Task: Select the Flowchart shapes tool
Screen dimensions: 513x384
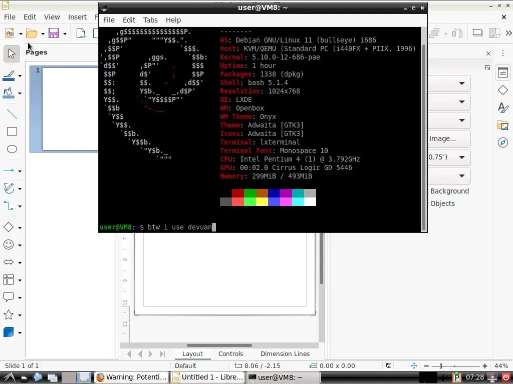Action: click(9, 280)
